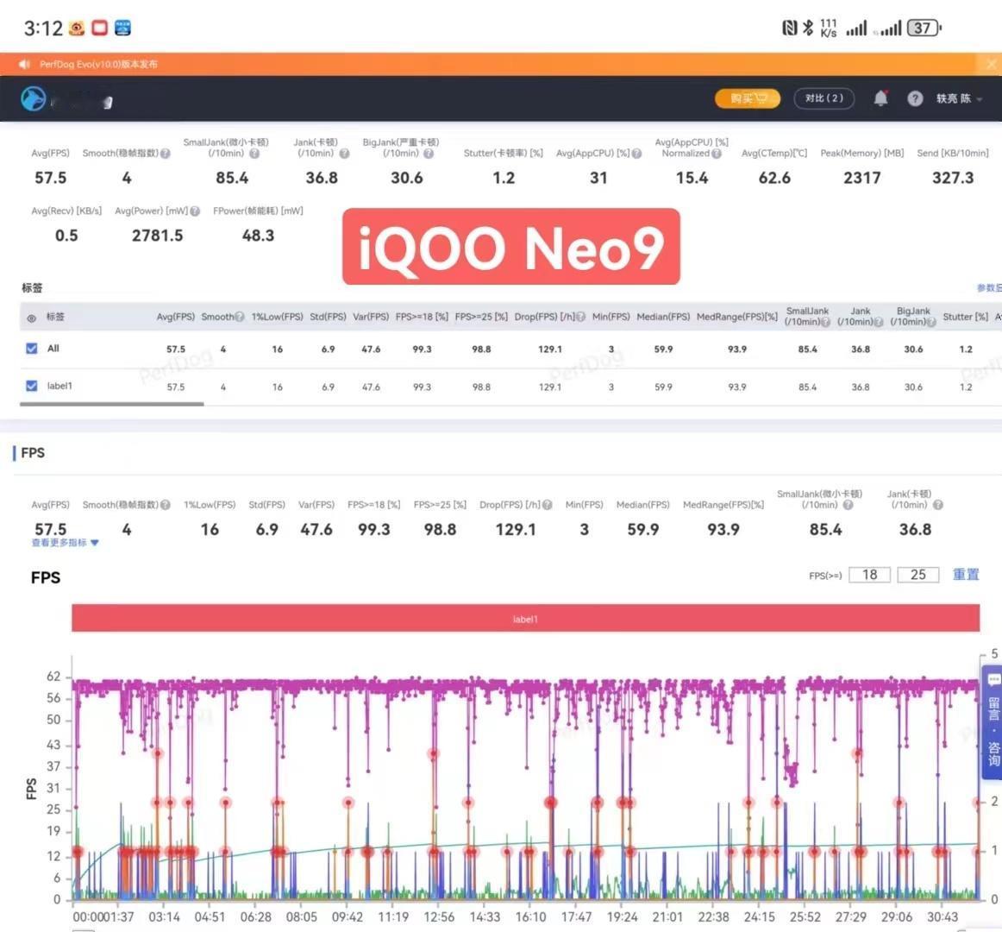The width and height of the screenshot is (1002, 932).
Task: Open the compare (2) button
Action: click(x=824, y=98)
